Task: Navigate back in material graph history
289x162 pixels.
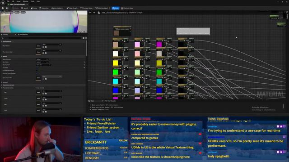Action: (x=90, y=13)
